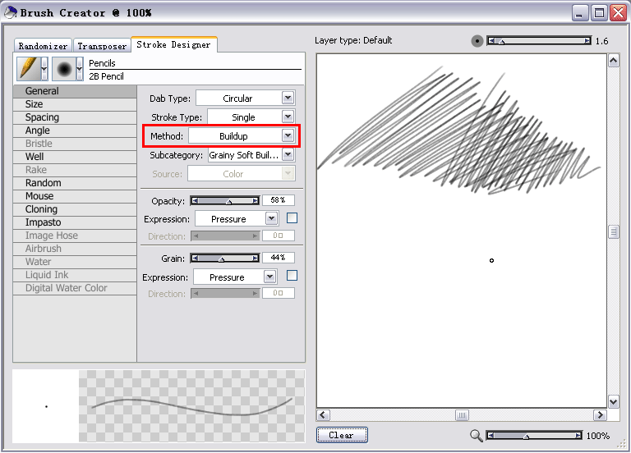The width and height of the screenshot is (631, 453).
Task: Click the Opacity slider left arrow
Action: click(195, 200)
